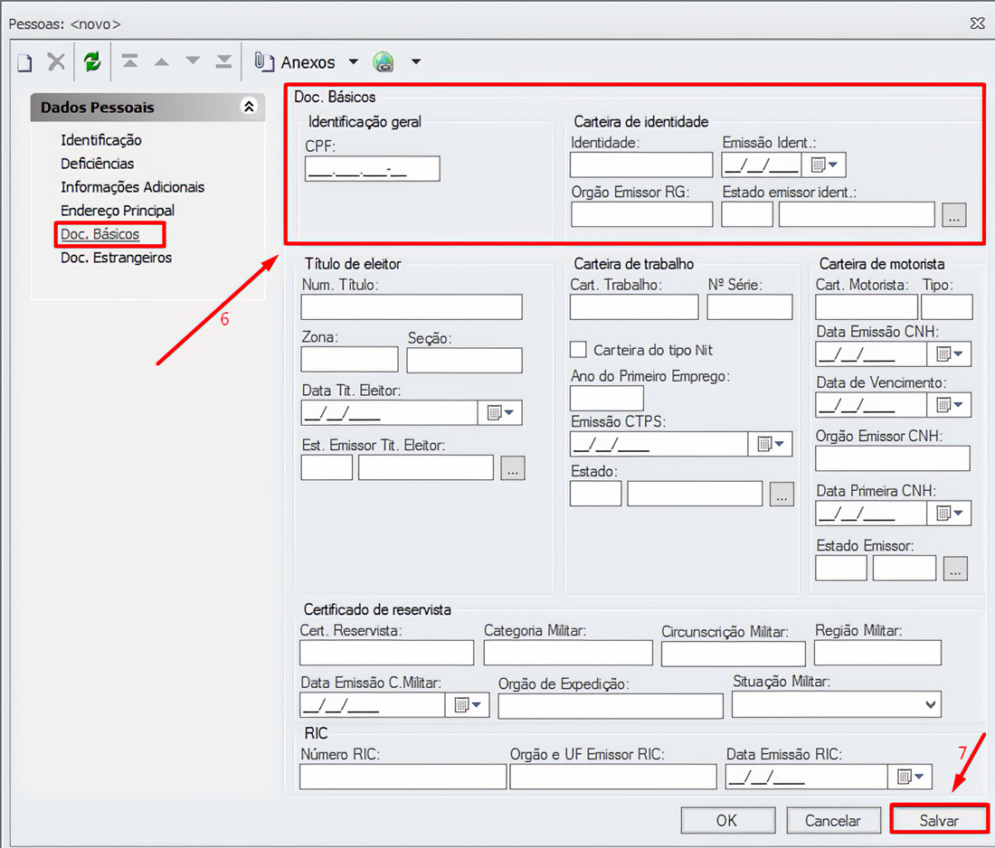Screen dimensions: 995x848
Task: Enable the Carteira do tipo Nit checkbox
Action: tap(578, 350)
